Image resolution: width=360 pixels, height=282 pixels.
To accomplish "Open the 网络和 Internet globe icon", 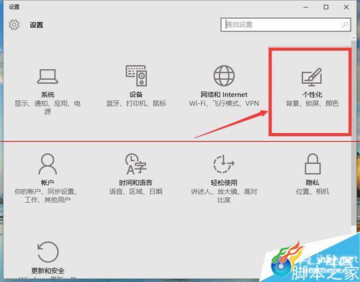I will 224,76.
